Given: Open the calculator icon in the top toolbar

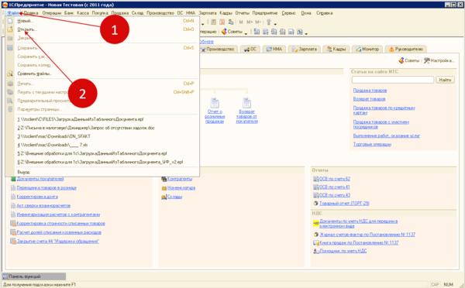Looking at the screenshot, I should point(213,22).
